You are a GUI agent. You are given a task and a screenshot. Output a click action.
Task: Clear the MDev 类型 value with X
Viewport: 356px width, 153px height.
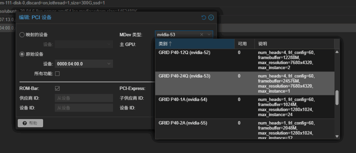pos(202,35)
